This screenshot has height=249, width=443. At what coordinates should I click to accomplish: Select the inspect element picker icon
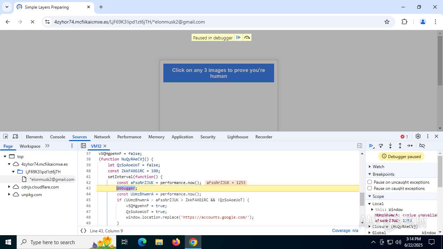pyautogui.click(x=6, y=137)
